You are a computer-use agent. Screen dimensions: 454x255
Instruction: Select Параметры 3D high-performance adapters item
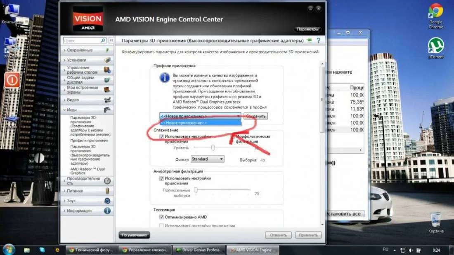[x=90, y=155]
